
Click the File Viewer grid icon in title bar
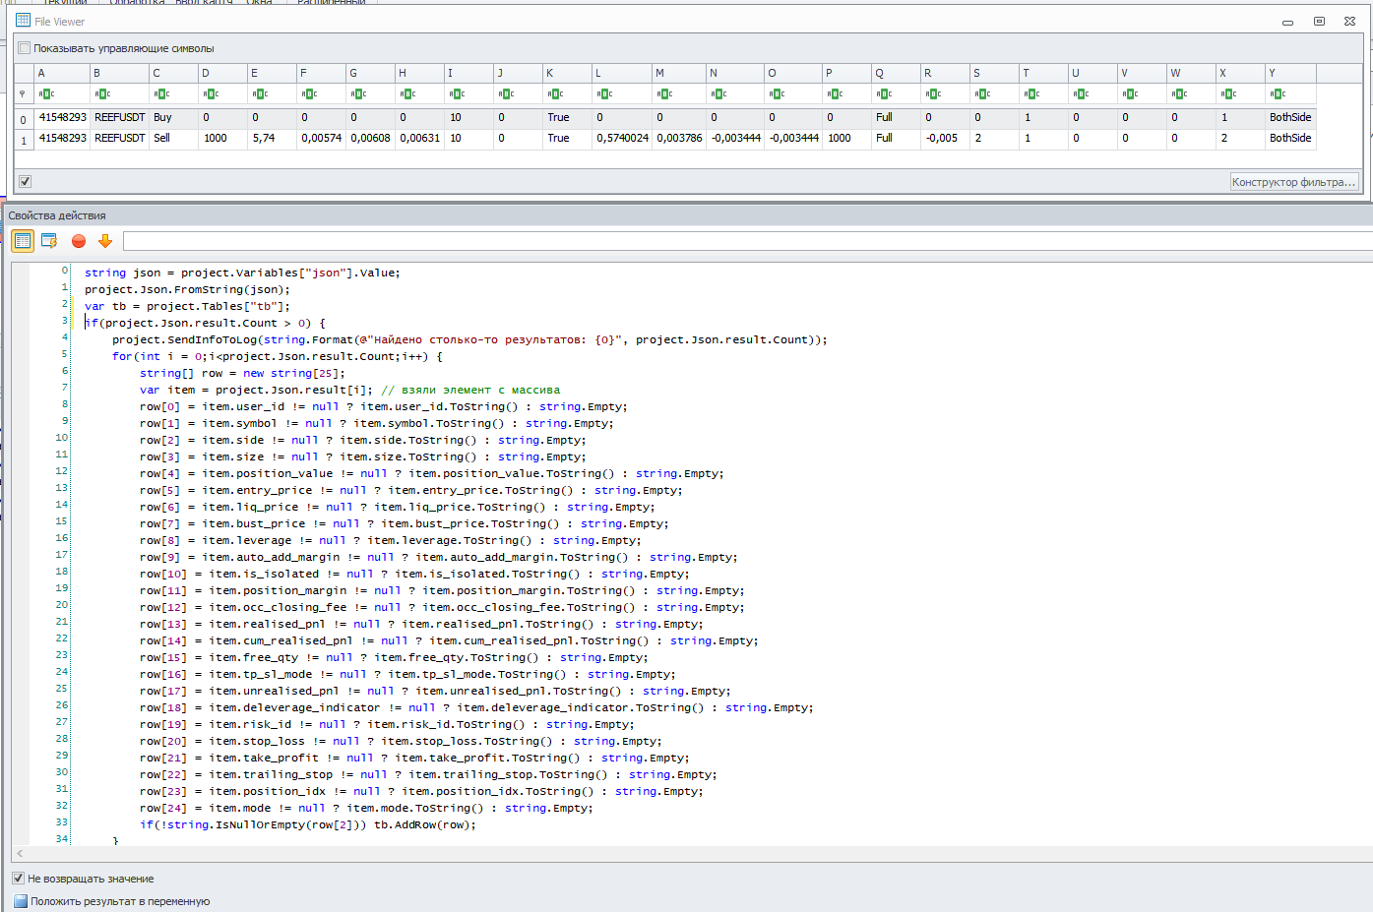[23, 21]
